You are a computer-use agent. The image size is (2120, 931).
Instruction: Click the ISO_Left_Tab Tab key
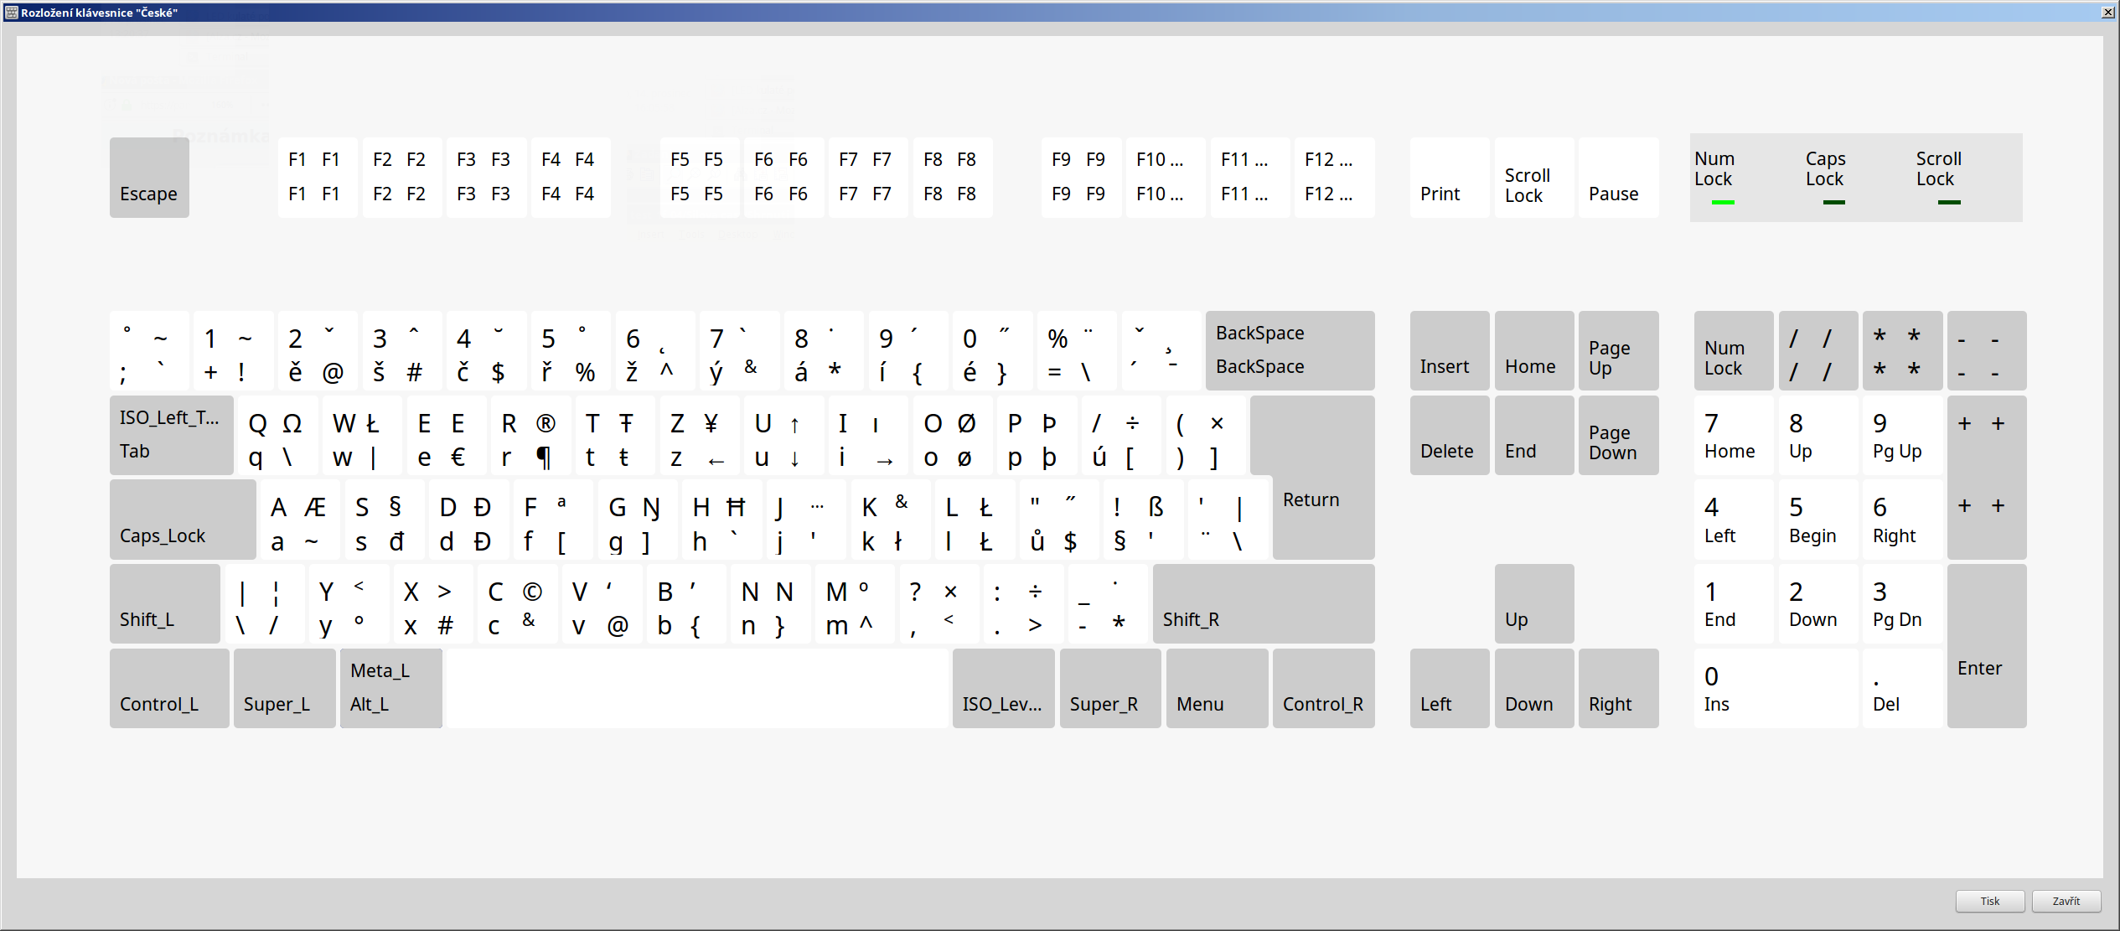171,435
